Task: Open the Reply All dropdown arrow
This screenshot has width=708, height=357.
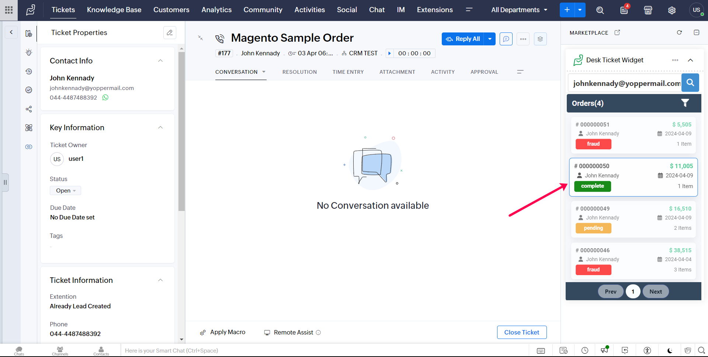Action: coord(490,39)
